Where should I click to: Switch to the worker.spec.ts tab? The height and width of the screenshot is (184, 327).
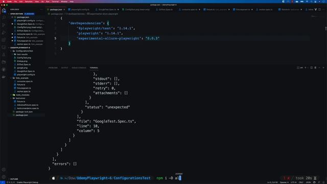[x=266, y=10]
